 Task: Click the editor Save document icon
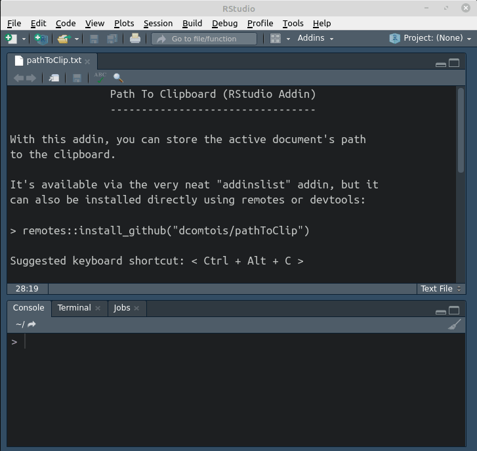(x=77, y=78)
